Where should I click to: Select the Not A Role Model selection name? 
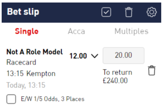pyautogui.click(x=35, y=52)
